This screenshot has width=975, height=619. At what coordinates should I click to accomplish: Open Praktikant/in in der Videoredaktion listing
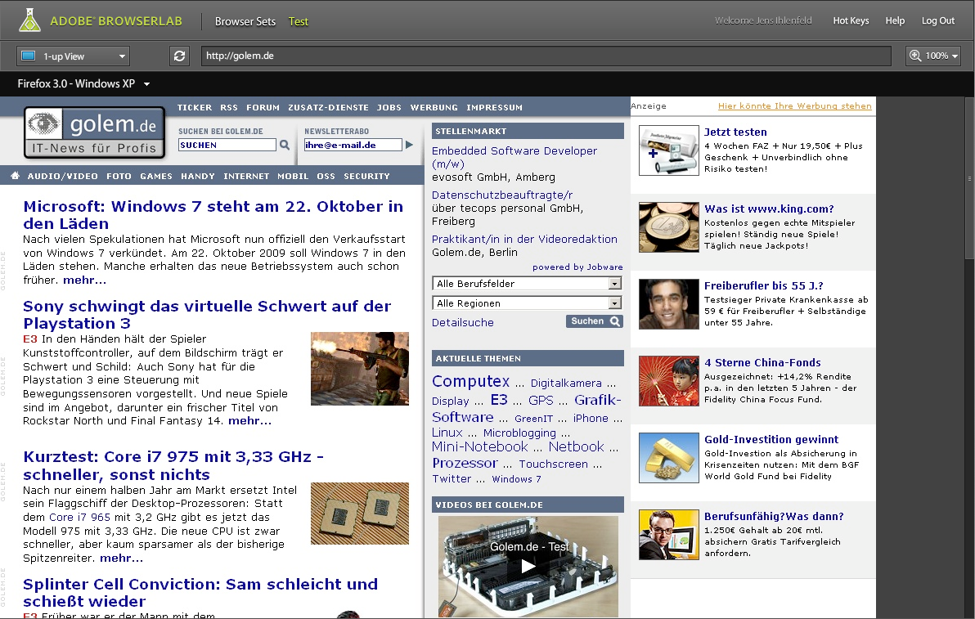pyautogui.click(x=525, y=240)
